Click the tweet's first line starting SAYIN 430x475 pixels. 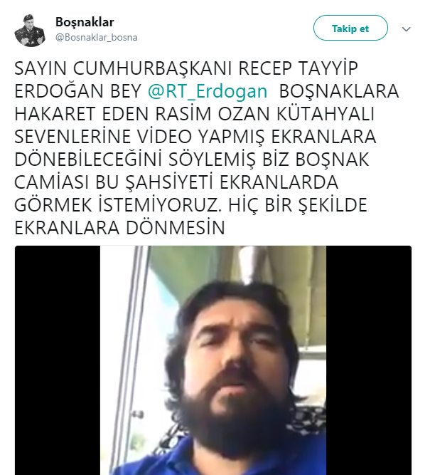click(x=186, y=68)
